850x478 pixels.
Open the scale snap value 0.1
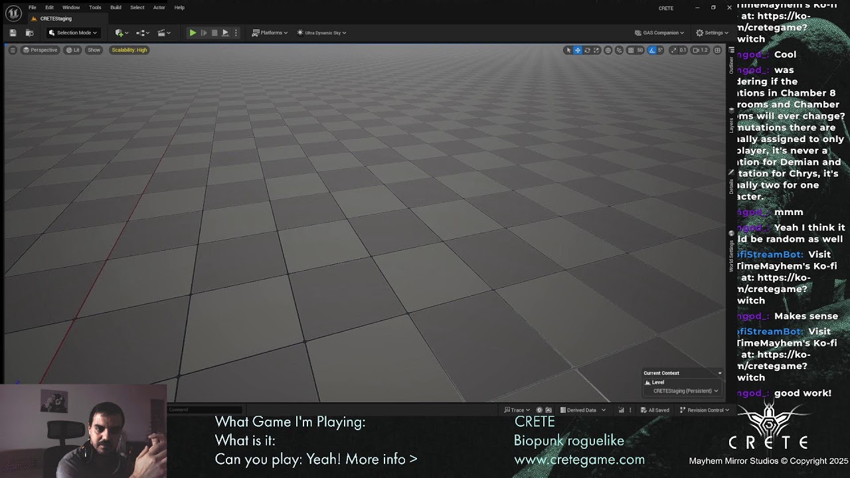683,50
